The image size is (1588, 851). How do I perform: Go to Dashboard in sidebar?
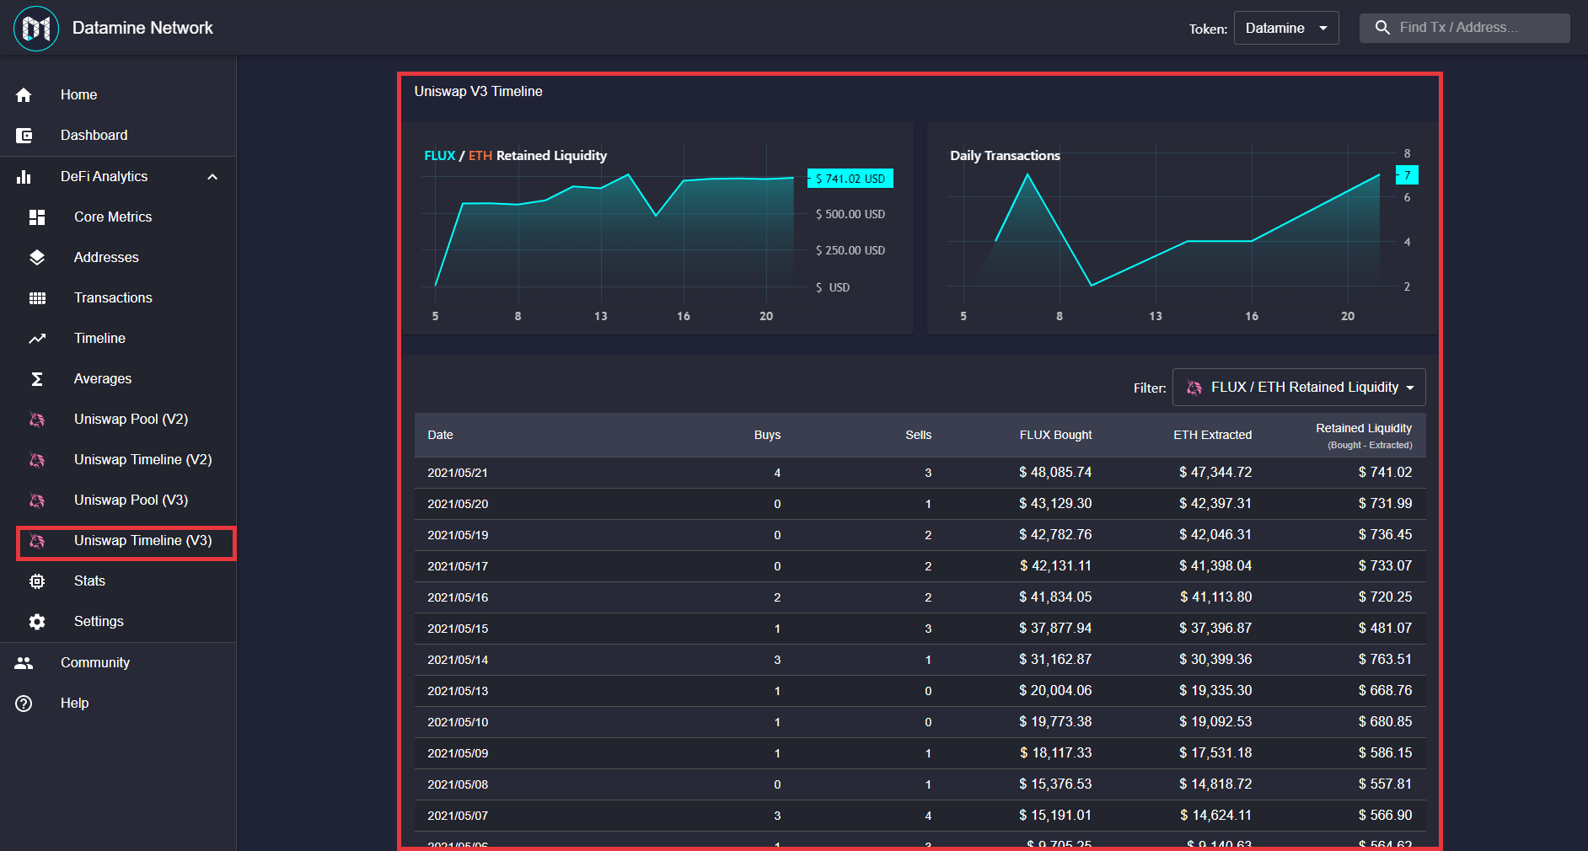coord(118,136)
